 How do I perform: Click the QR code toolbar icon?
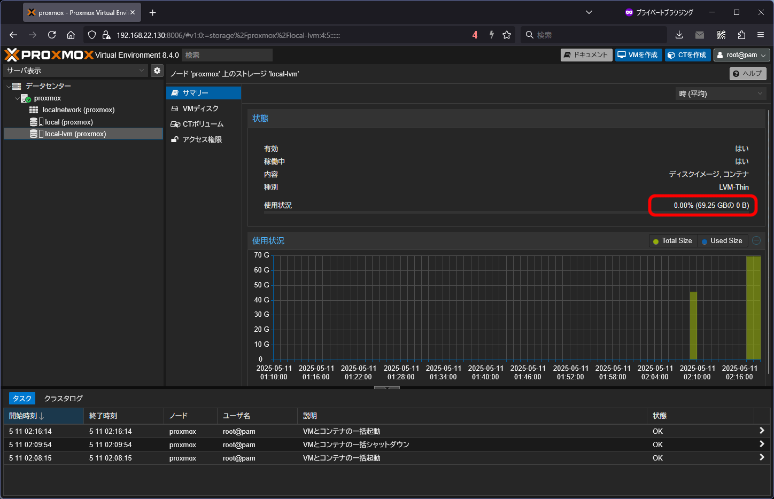pos(721,35)
